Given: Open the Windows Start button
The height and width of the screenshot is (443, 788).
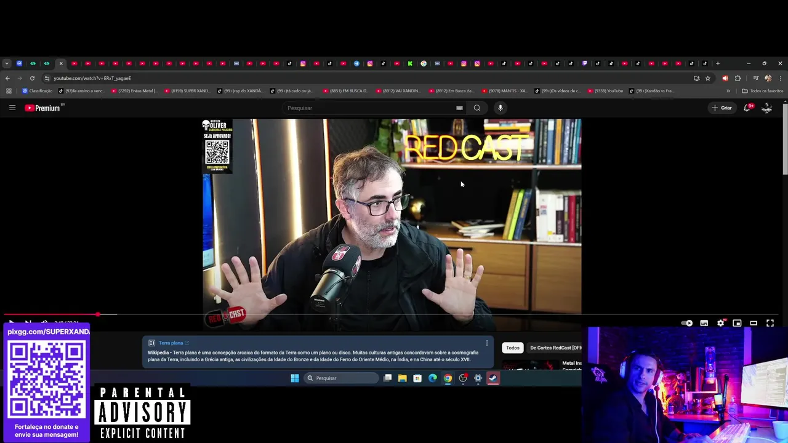Looking at the screenshot, I should click(x=295, y=378).
